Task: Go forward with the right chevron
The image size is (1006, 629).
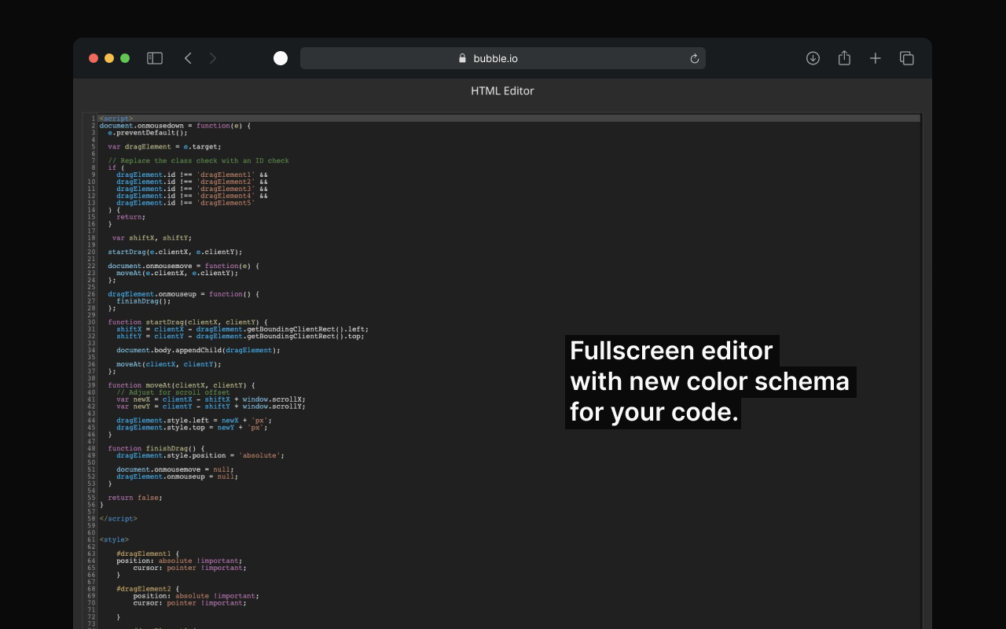Action: [x=213, y=58]
